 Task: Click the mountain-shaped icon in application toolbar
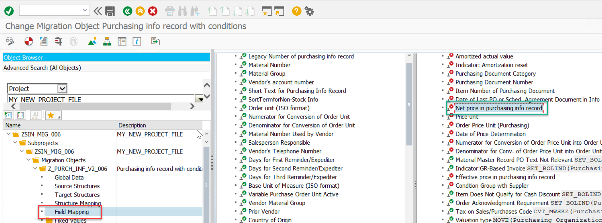[92, 41]
